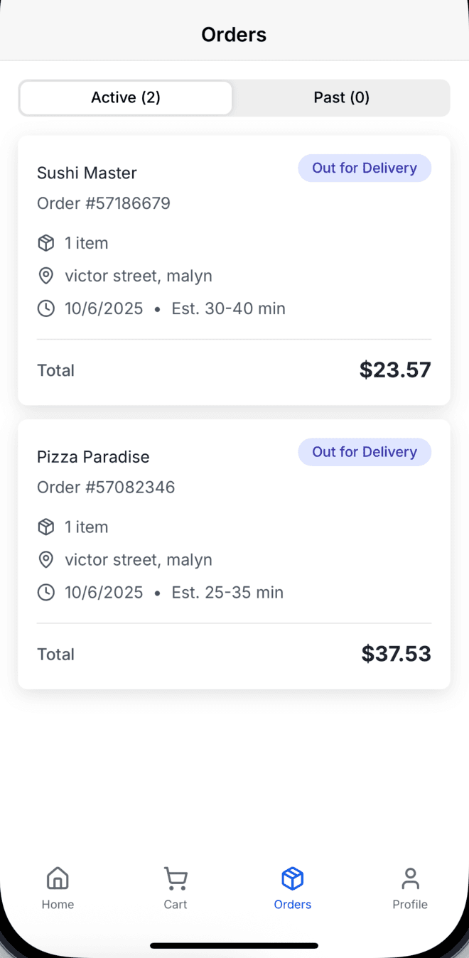469x958 pixels.
Task: Open the Orders header title
Action: (x=234, y=33)
